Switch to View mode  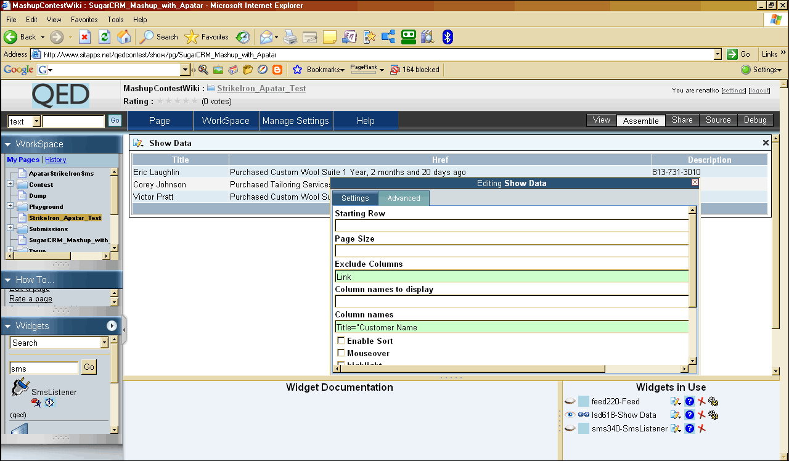[x=602, y=120]
